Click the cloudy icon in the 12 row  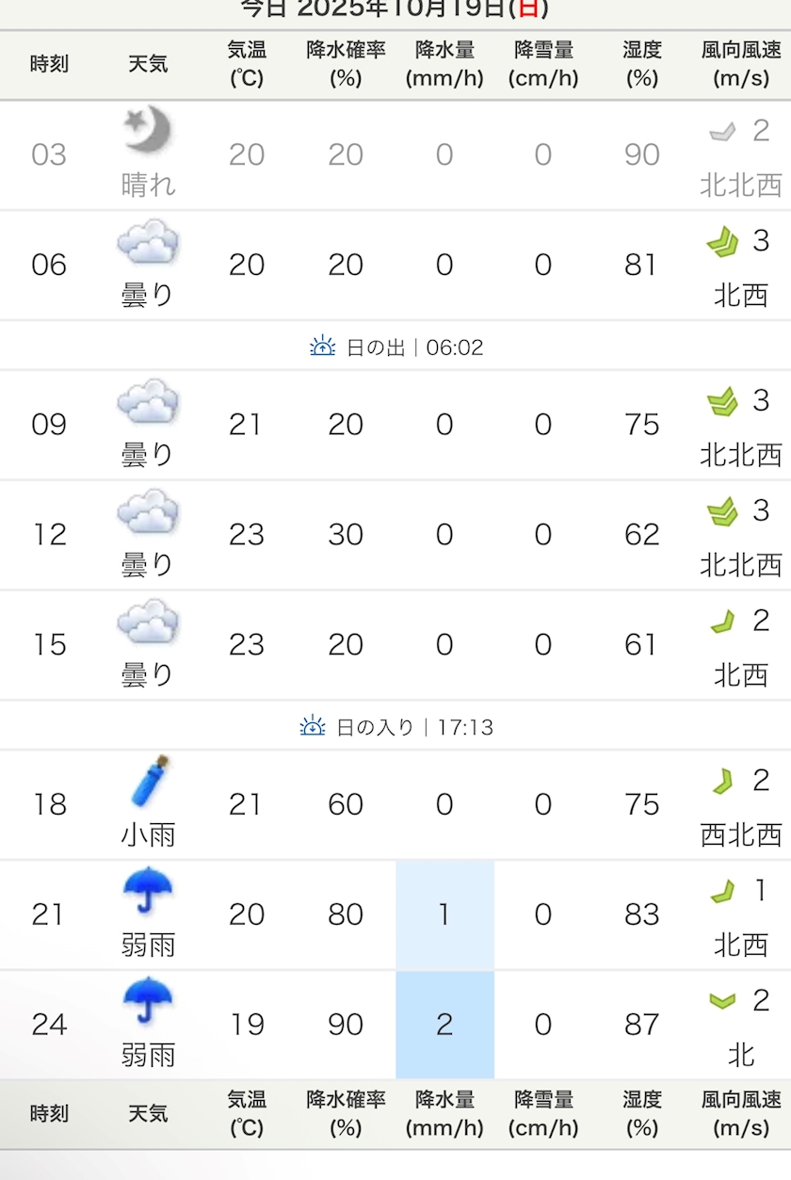point(148,511)
